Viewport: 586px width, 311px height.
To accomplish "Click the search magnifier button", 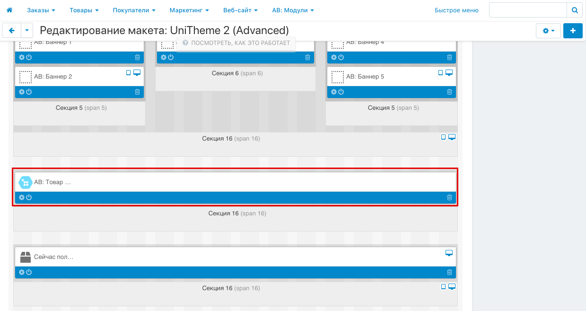I will [x=574, y=10].
